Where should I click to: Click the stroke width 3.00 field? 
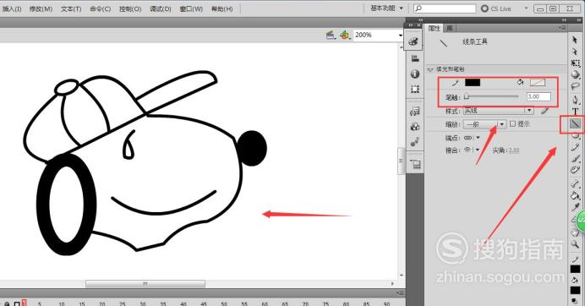pos(539,96)
